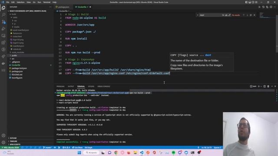This screenshot has width=278, height=156.
Task: Open Dockerfile in the Explorer tree
Action: coord(16,65)
